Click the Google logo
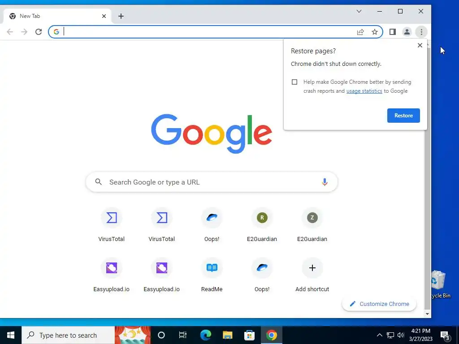 (x=212, y=133)
